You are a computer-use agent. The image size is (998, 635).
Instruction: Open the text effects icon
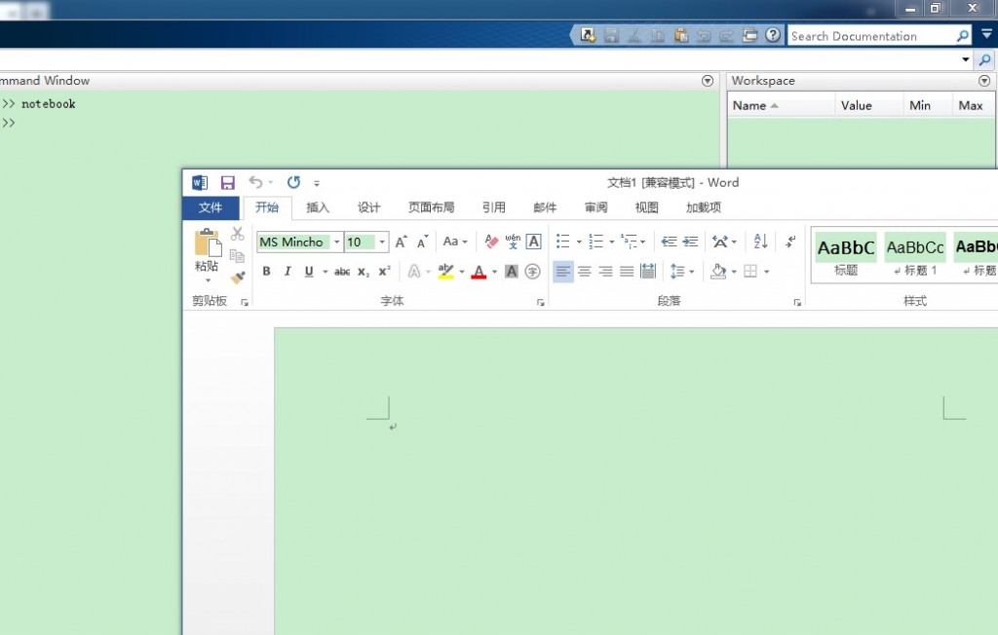click(414, 272)
